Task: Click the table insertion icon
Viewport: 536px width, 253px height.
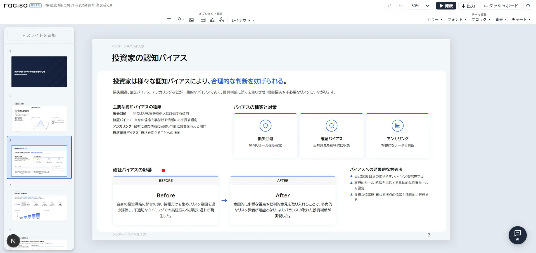Action: [x=203, y=20]
